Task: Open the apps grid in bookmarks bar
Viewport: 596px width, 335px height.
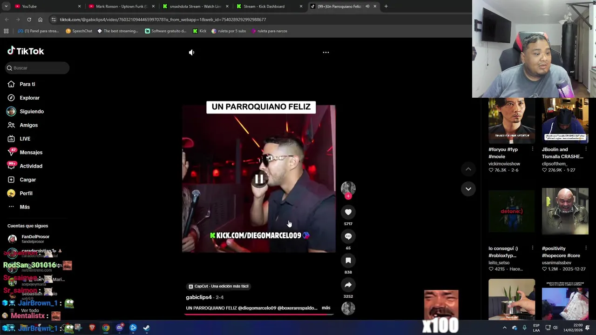Action: [6, 31]
